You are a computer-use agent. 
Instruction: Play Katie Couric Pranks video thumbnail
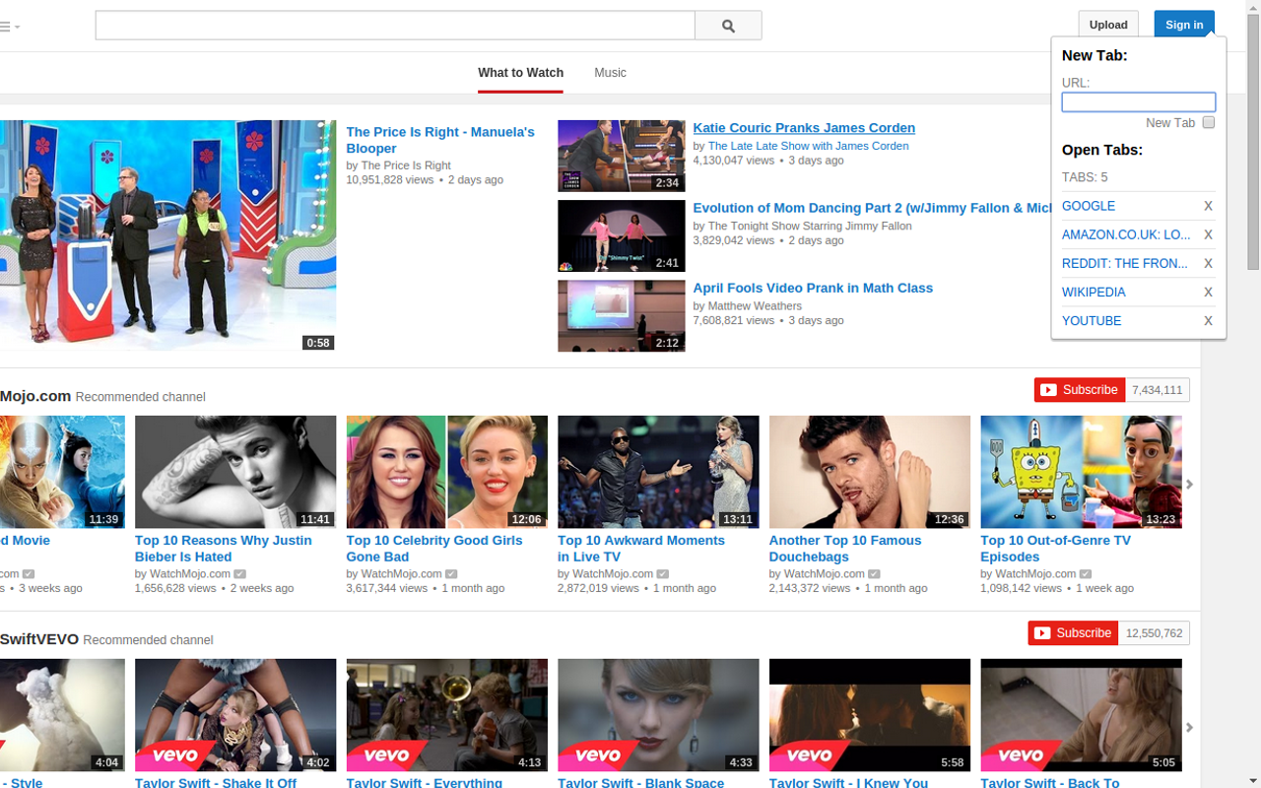pyautogui.click(x=621, y=156)
